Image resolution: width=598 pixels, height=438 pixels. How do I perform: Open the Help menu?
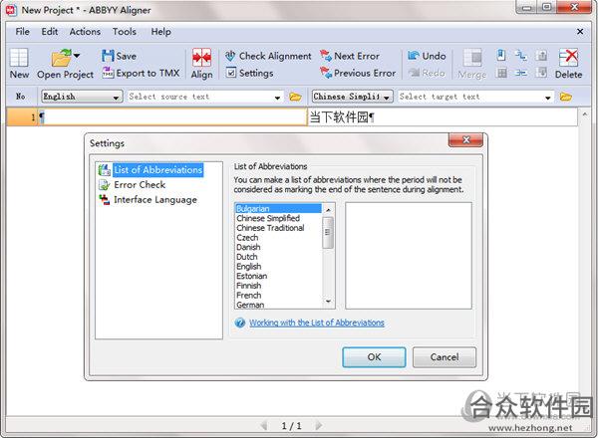pyautogui.click(x=160, y=32)
